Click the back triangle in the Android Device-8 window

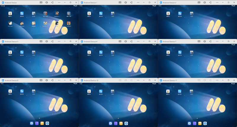point(52,80)
